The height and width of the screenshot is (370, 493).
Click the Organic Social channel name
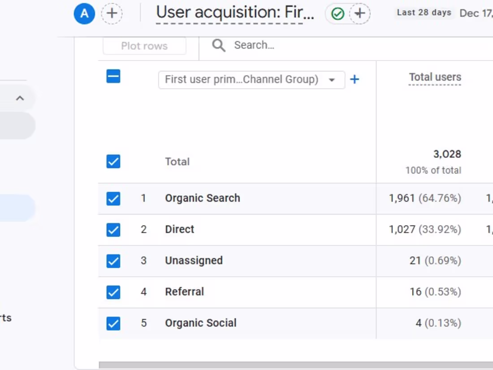coord(201,323)
